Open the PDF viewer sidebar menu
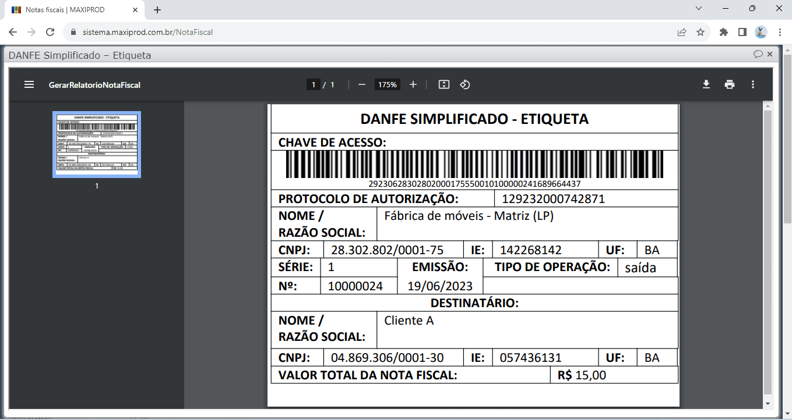 tap(29, 85)
